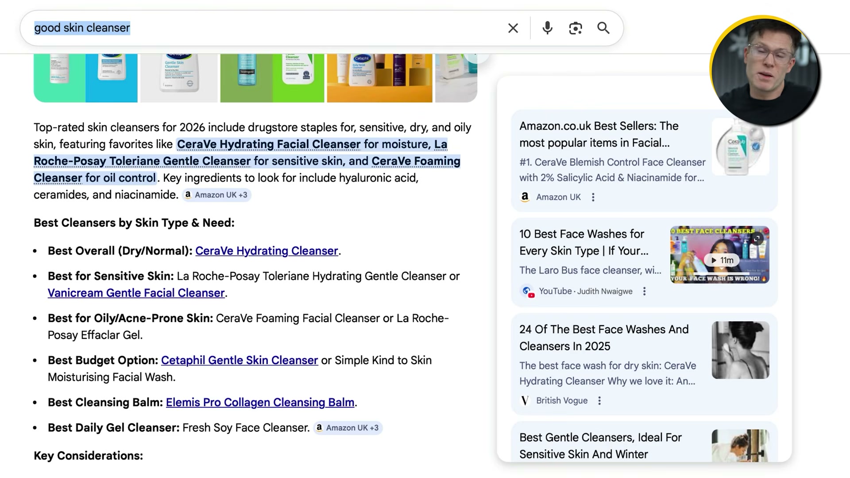
Task: Expand the YouTube video thumbnail with corner icon
Action: (x=757, y=239)
